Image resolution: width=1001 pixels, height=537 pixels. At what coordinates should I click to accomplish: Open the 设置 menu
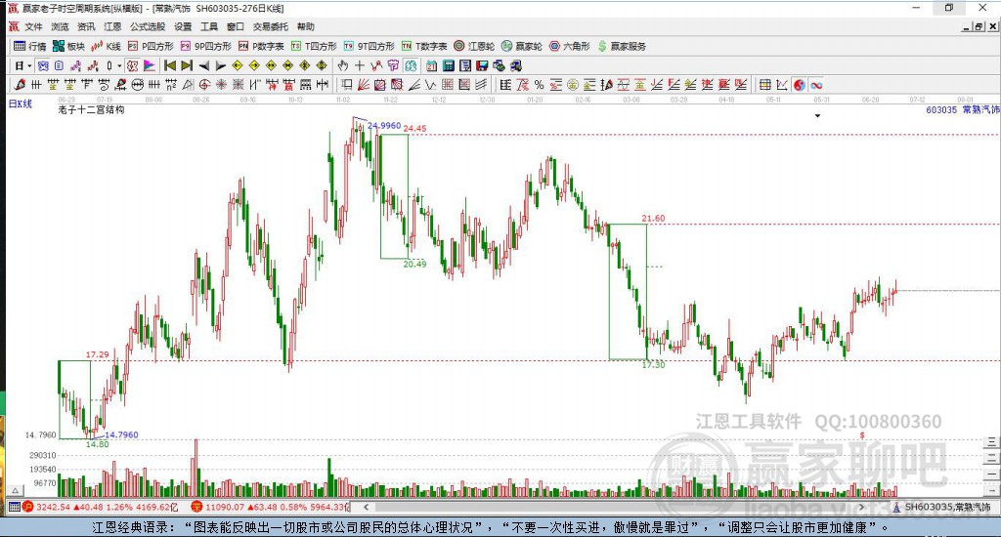tap(183, 26)
